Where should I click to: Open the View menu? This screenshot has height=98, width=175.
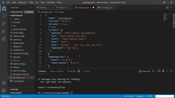[x=31, y=2]
